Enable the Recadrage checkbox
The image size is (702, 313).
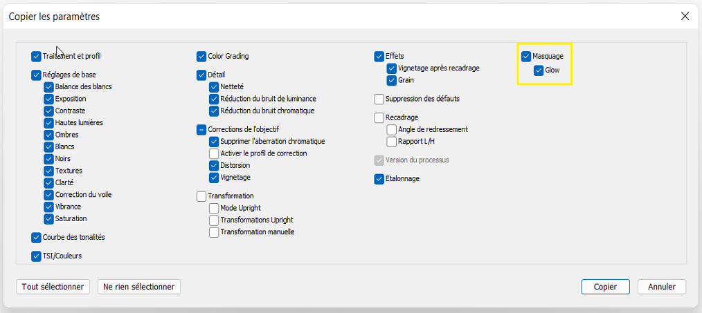(x=379, y=117)
